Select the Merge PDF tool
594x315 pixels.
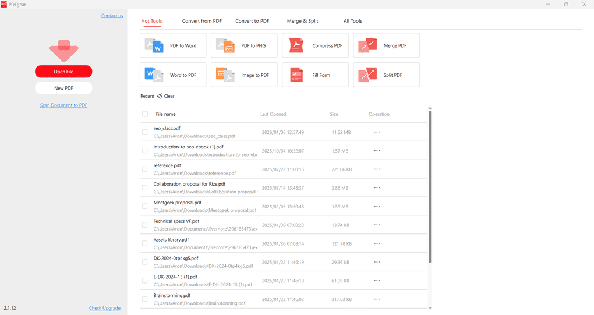click(x=386, y=45)
